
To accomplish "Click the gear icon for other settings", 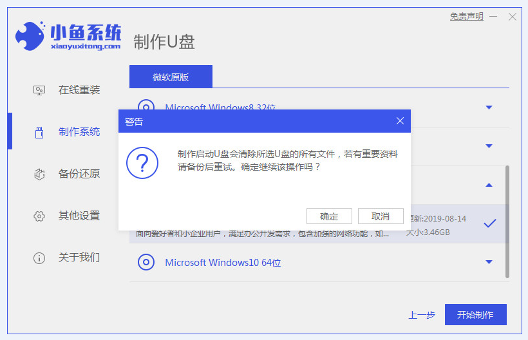I will coord(39,216).
